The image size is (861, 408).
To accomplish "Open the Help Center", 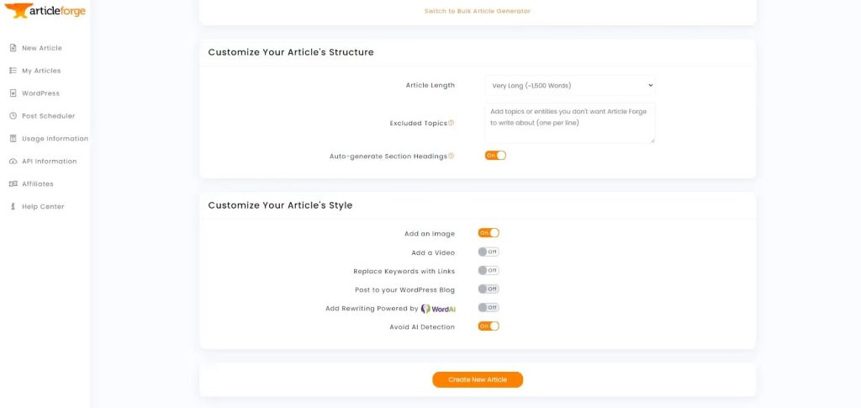I will pos(43,206).
